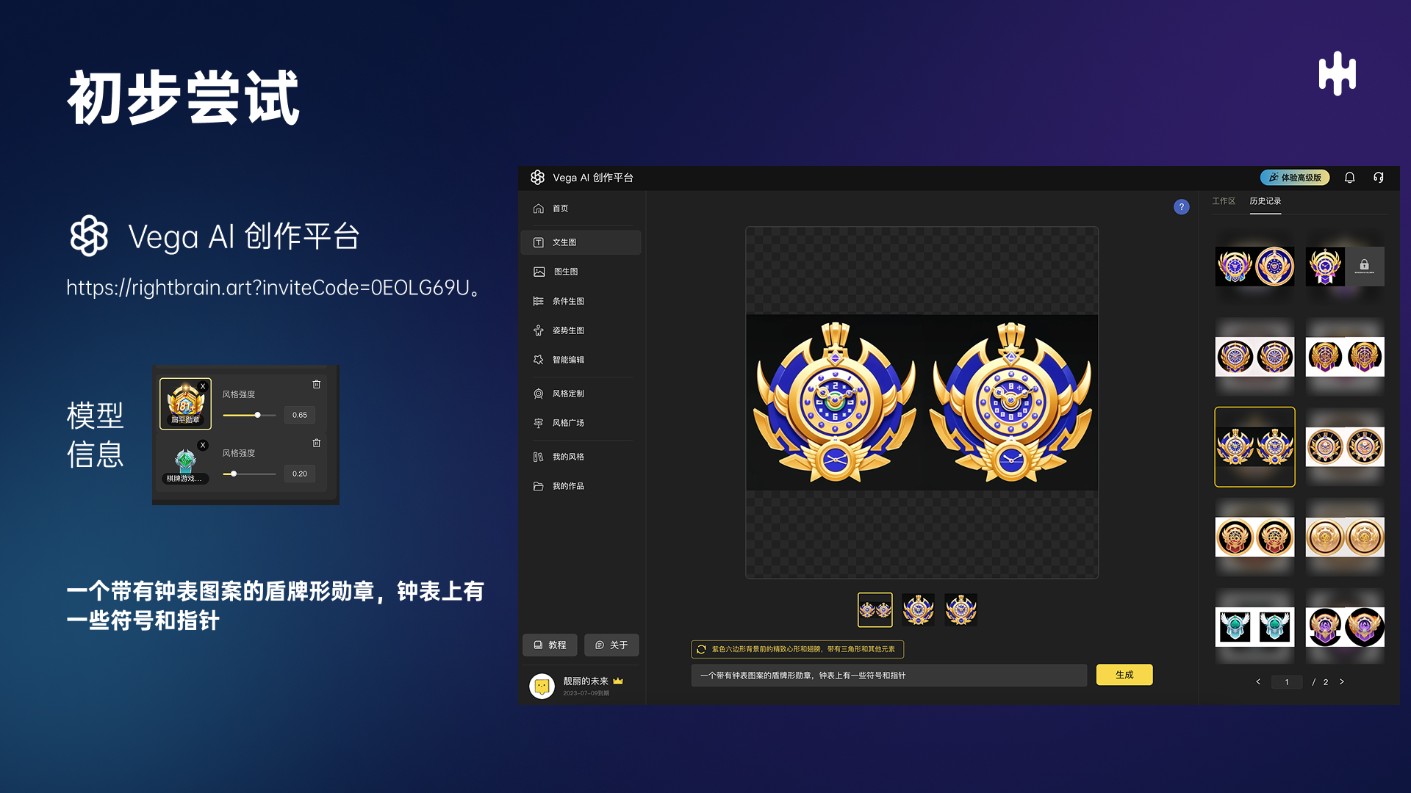
Task: Open the customer support headset icon
Action: click(x=1379, y=178)
